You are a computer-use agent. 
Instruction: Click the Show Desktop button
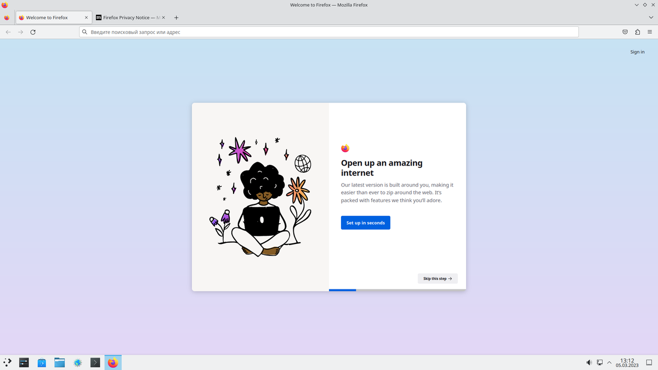tap(649, 362)
